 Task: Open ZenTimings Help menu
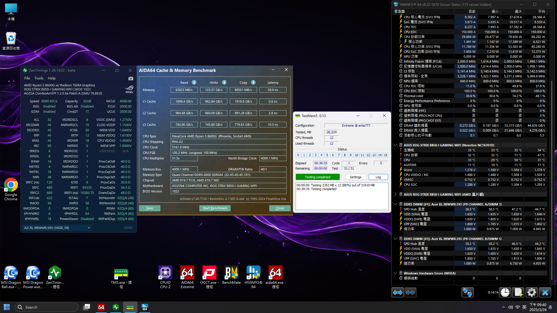(x=52, y=78)
